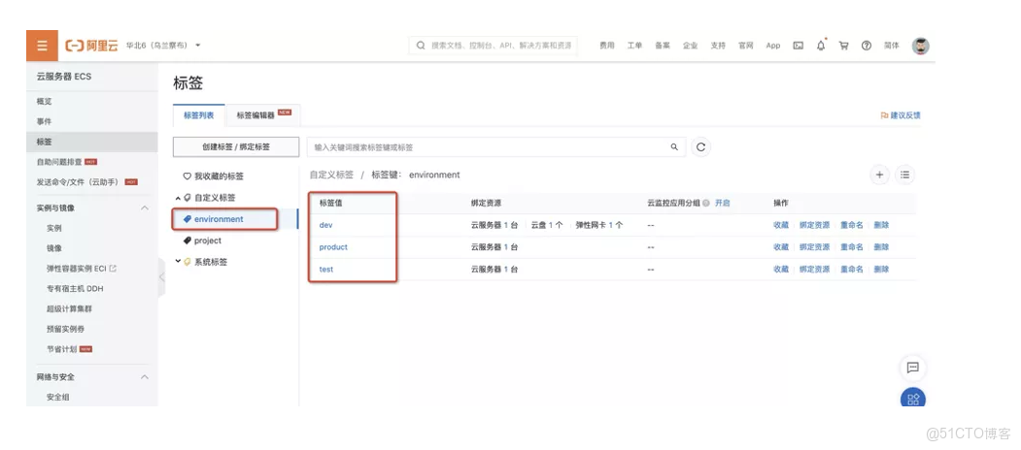Open the shopping cart icon

(844, 46)
